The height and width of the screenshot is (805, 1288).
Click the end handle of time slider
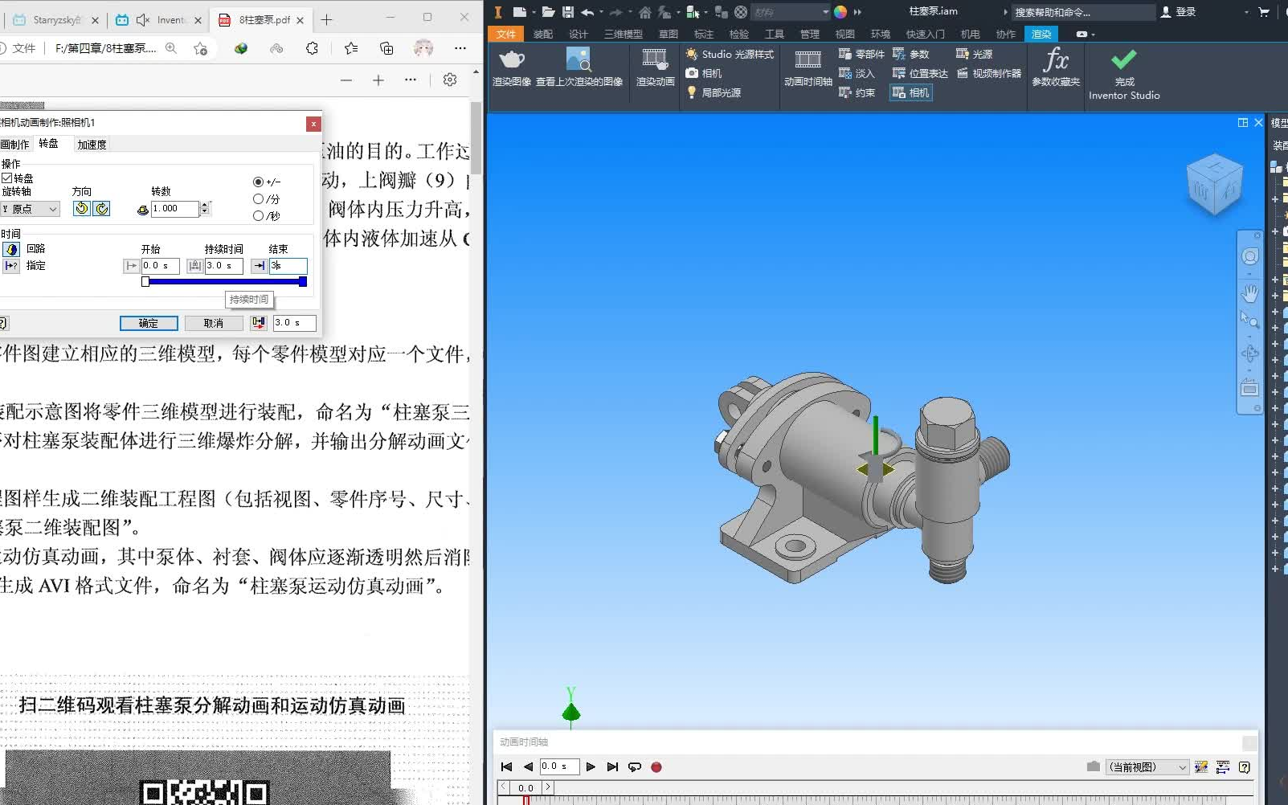(303, 282)
